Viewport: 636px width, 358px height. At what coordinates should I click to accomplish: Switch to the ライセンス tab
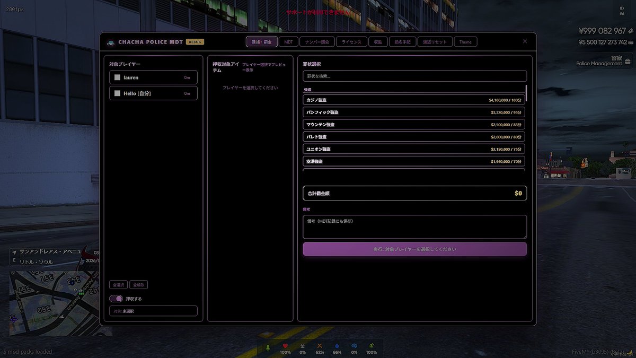[351, 42]
